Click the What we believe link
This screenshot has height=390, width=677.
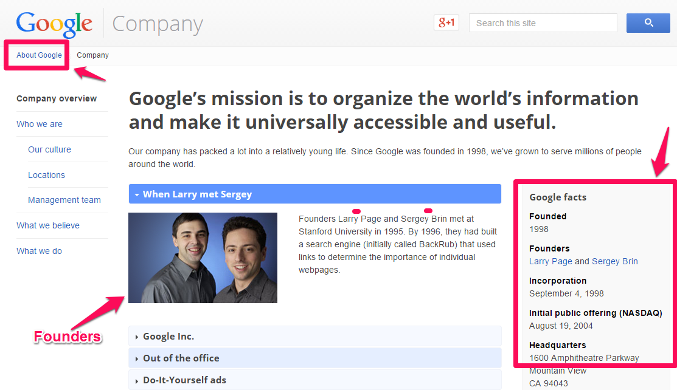point(48,225)
